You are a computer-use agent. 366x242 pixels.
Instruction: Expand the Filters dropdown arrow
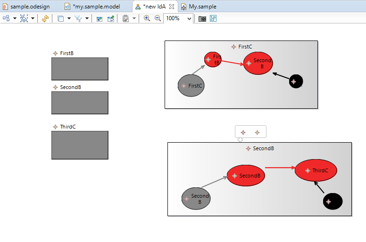tap(87, 18)
